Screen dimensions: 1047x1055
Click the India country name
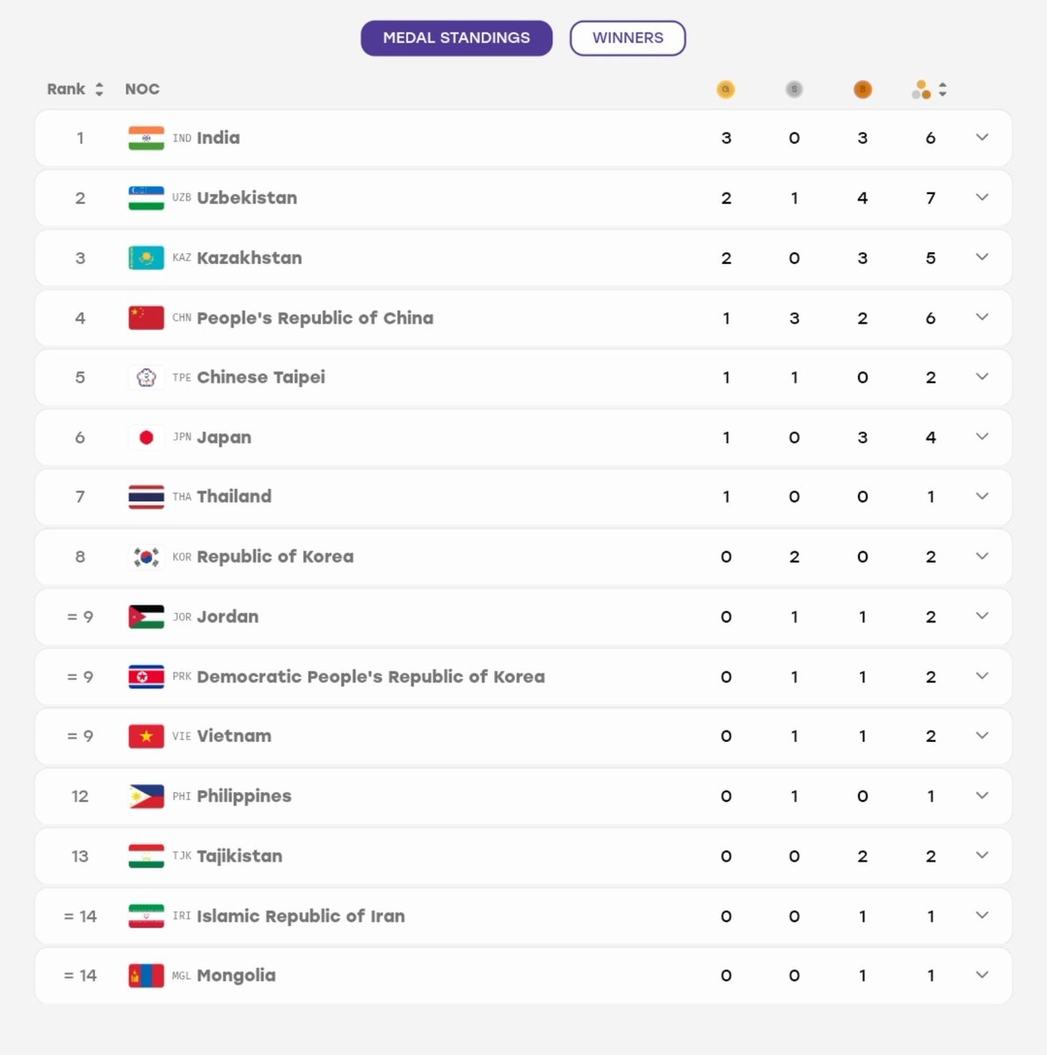point(218,138)
